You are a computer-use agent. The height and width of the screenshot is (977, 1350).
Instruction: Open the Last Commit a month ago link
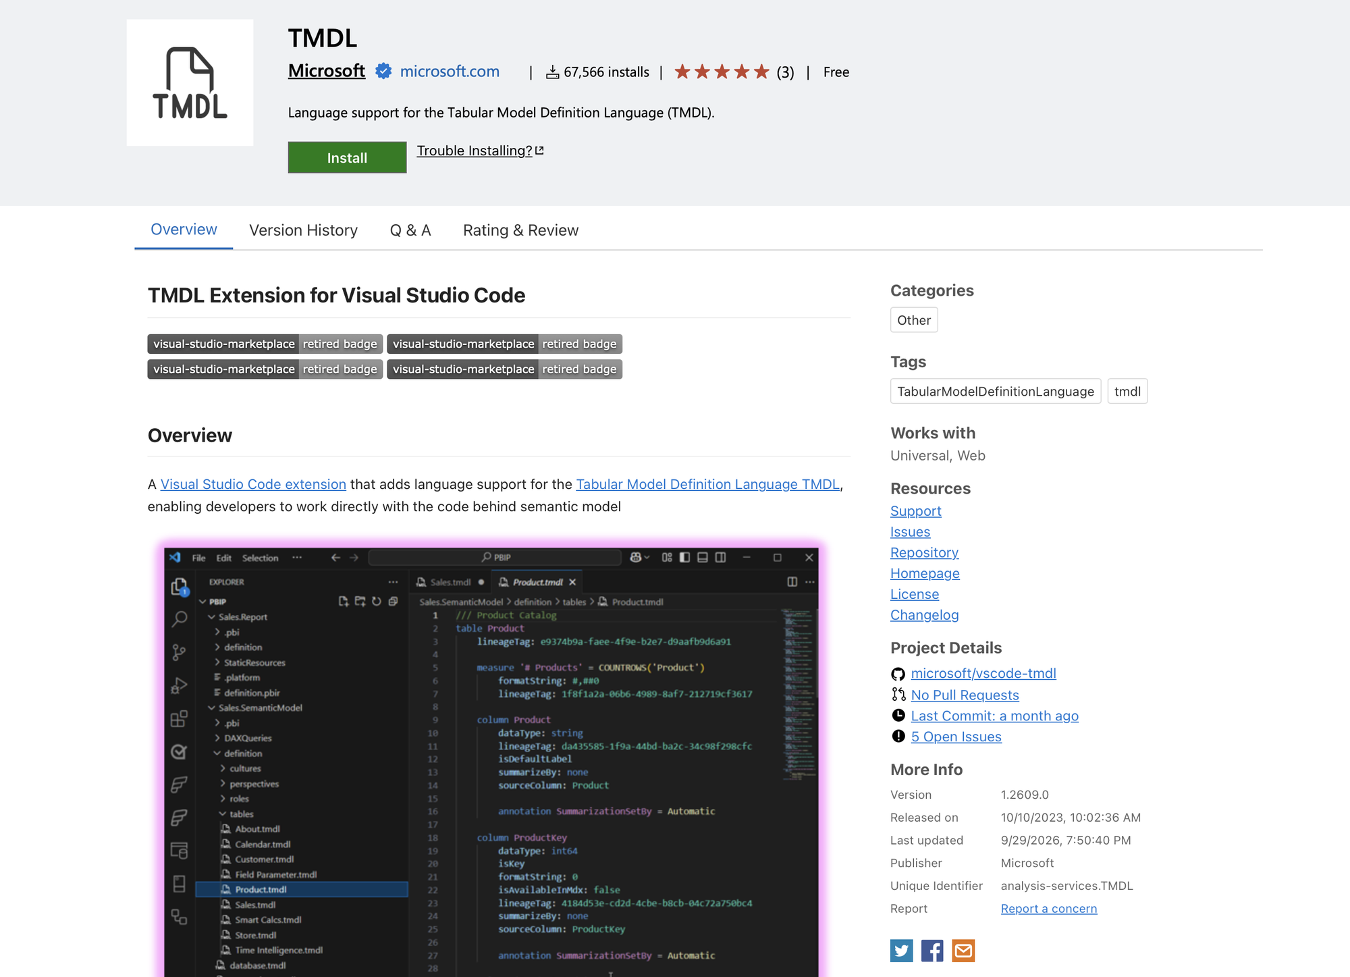pyautogui.click(x=994, y=716)
